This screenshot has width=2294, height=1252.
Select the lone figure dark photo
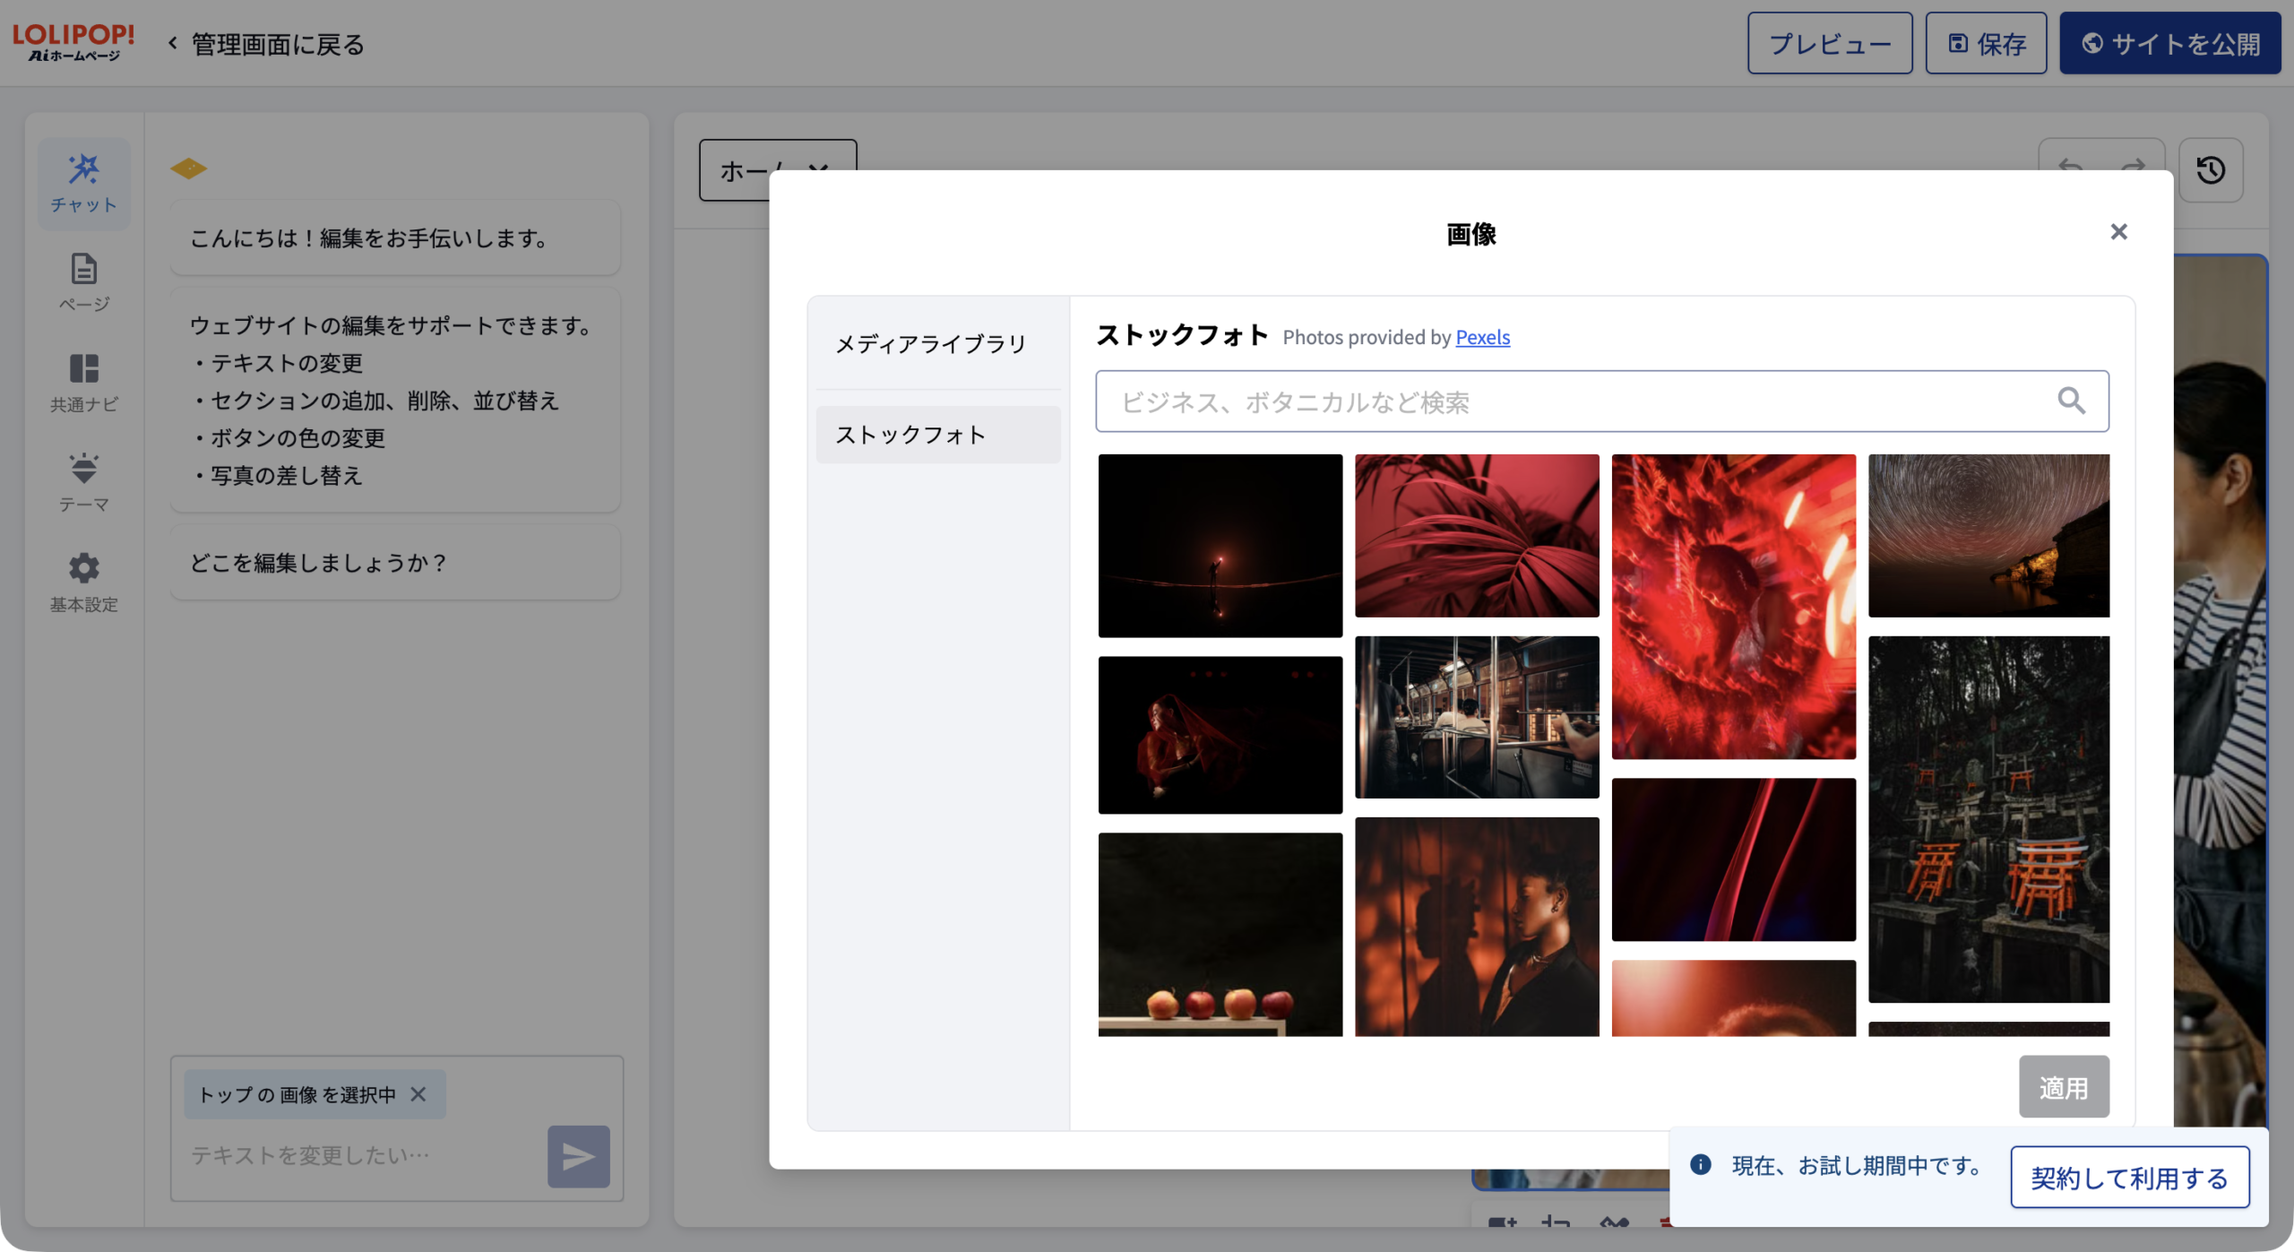pyautogui.click(x=1220, y=546)
